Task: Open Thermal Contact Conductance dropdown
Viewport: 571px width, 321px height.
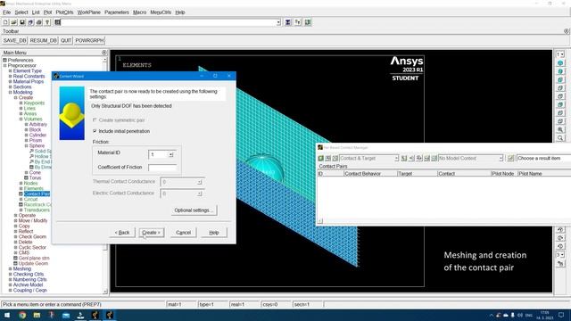Action: (x=200, y=182)
